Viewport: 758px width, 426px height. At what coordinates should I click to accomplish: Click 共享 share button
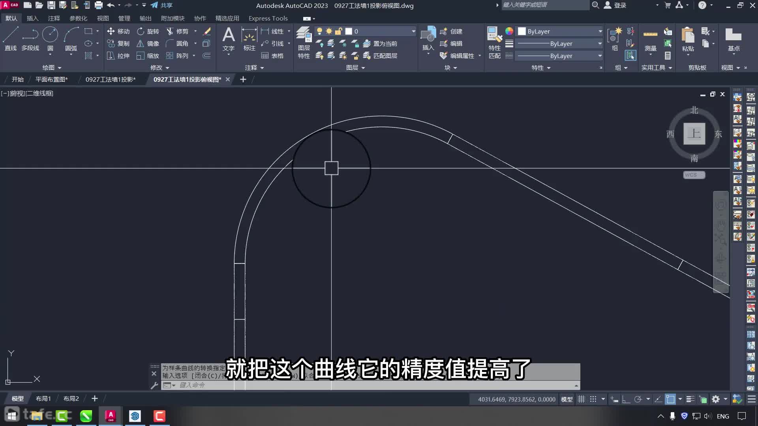pos(162,5)
